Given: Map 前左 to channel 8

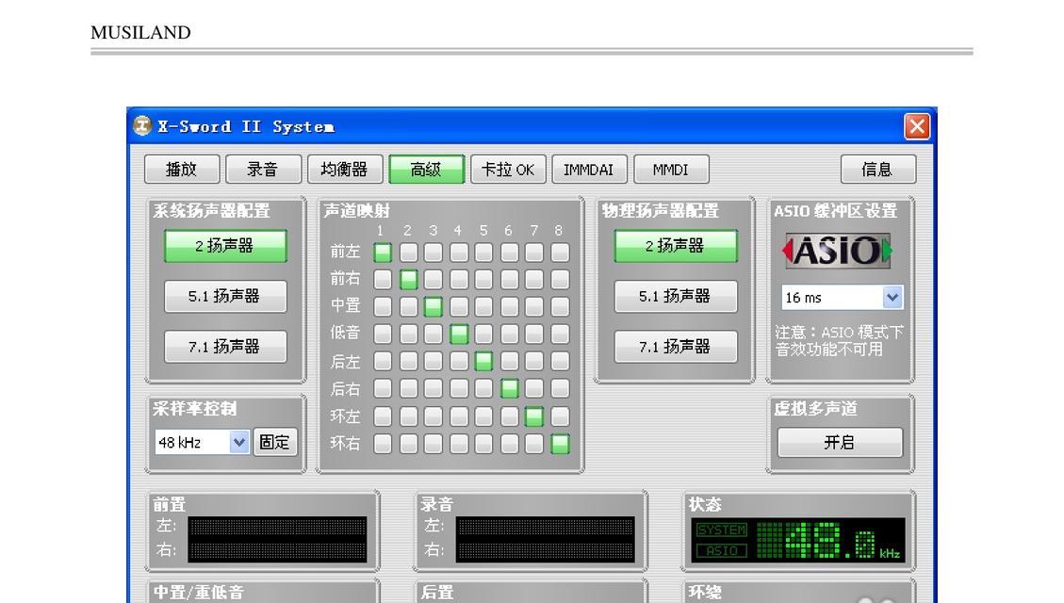Looking at the screenshot, I should [x=560, y=253].
